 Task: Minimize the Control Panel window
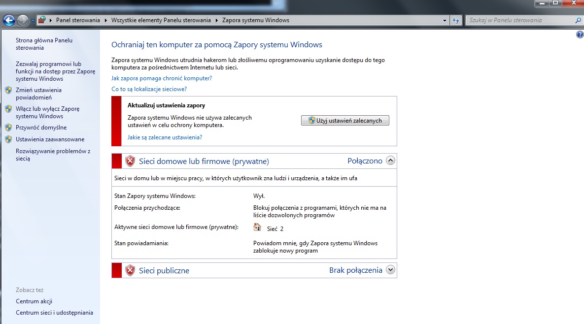point(542,3)
